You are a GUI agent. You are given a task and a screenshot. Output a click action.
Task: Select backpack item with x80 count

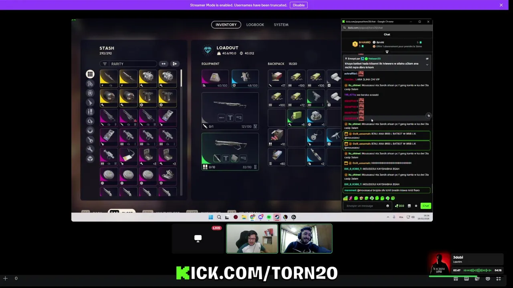tap(277, 157)
